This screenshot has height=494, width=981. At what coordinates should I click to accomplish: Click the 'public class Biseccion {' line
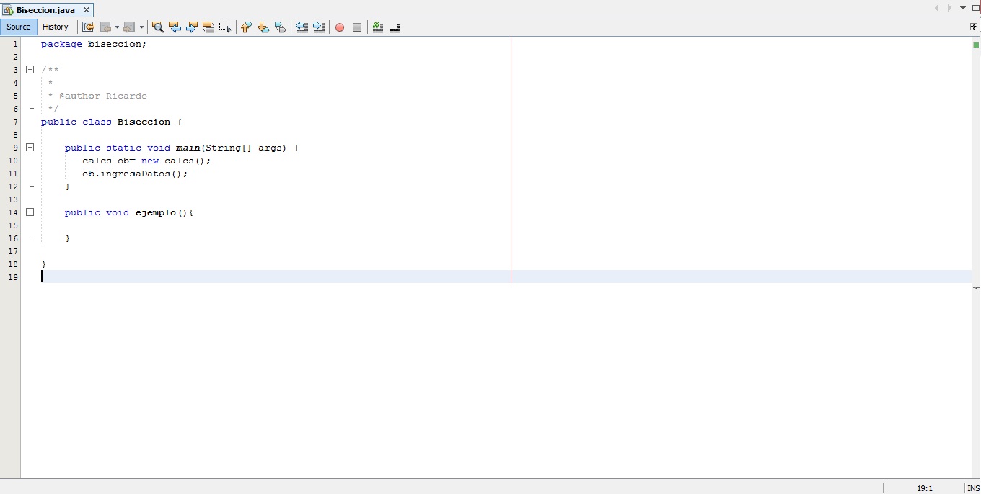pos(112,122)
